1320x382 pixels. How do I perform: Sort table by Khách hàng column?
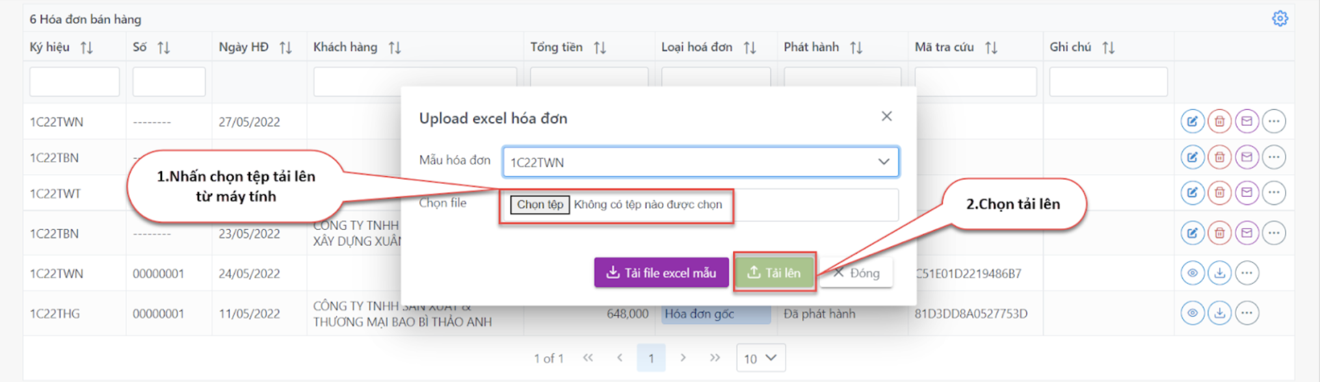(395, 47)
